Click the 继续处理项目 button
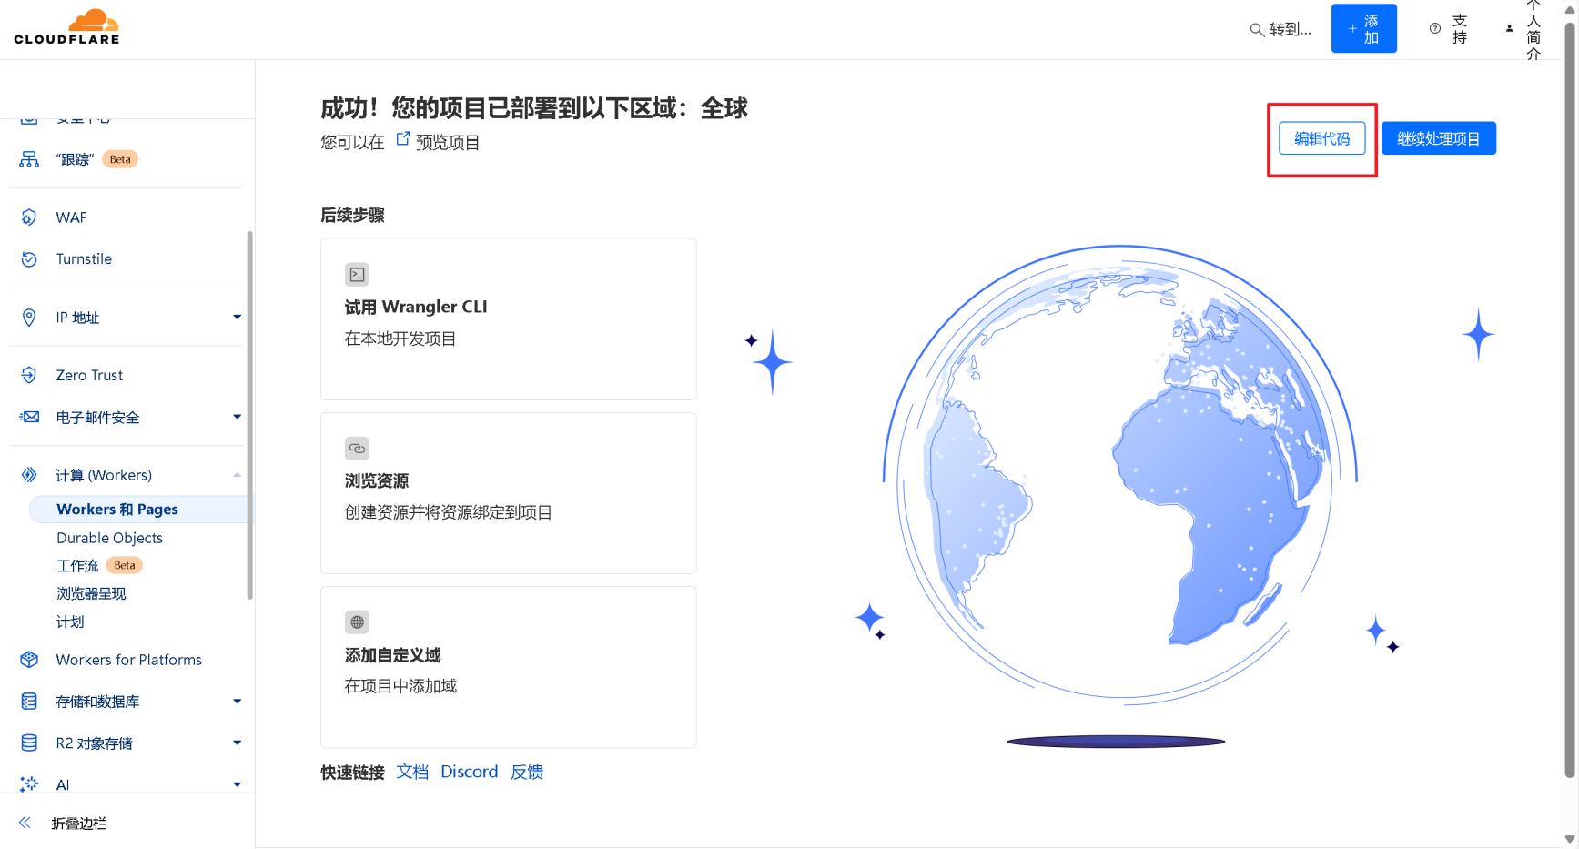 [1438, 138]
